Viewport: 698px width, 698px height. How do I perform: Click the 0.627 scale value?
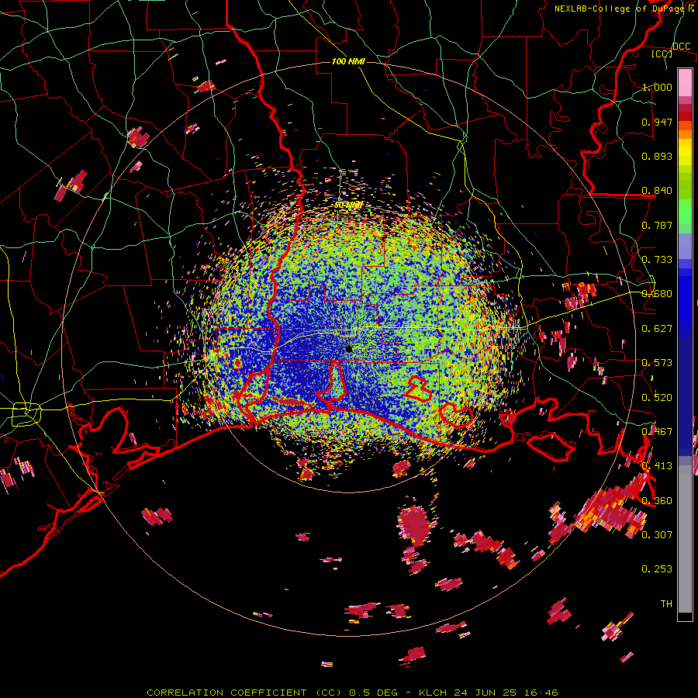[x=657, y=329]
